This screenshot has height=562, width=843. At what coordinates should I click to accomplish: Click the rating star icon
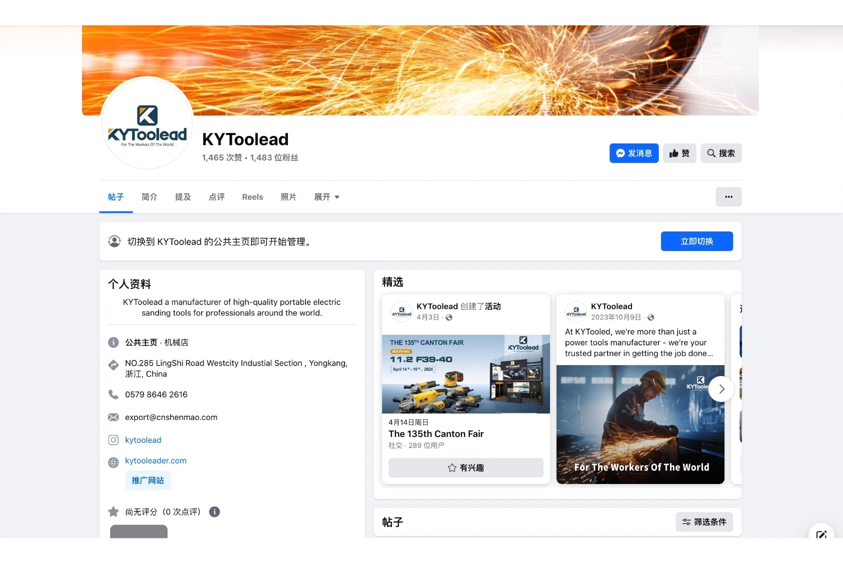pyautogui.click(x=113, y=511)
